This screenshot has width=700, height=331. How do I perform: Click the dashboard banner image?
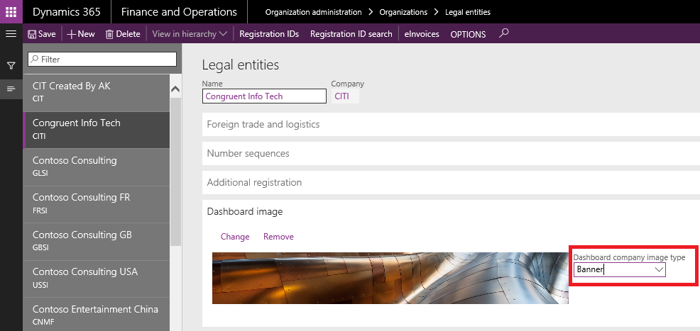[390, 278]
